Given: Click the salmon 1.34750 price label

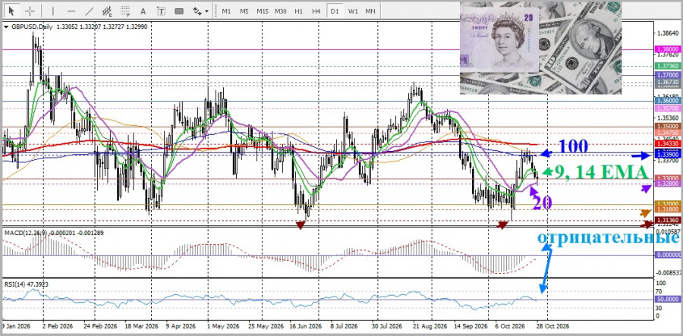Looking at the screenshot, I should pos(666,132).
